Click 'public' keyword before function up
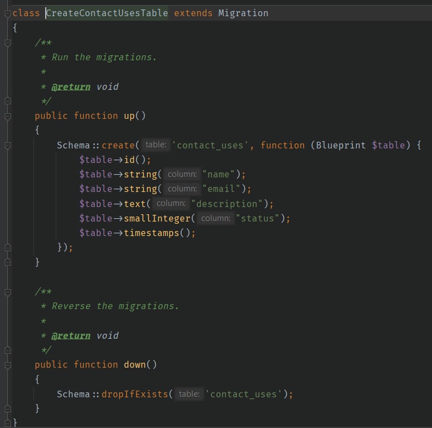Screen dimensions: 432x428 (51, 116)
